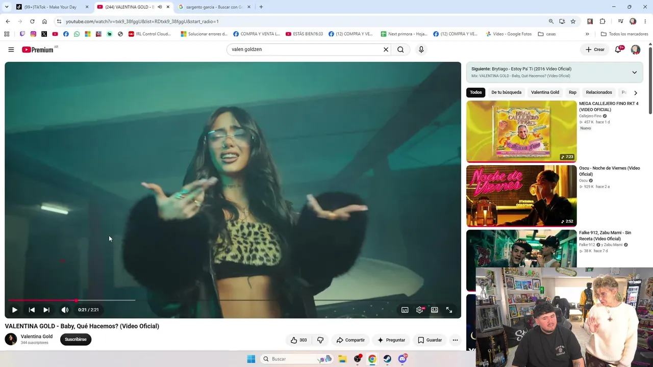
Task: Open the Chrome three-dot menu
Action: point(645,21)
